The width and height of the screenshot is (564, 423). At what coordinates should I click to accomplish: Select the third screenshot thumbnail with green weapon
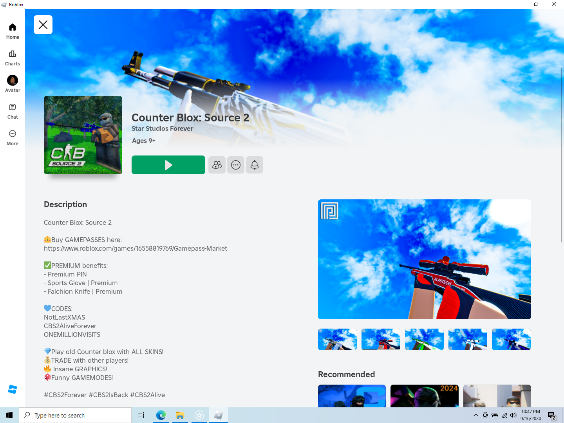425,339
